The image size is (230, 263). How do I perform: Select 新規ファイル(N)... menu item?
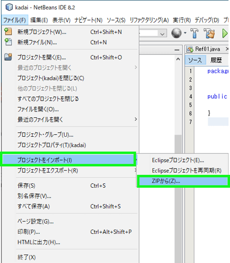70,42
